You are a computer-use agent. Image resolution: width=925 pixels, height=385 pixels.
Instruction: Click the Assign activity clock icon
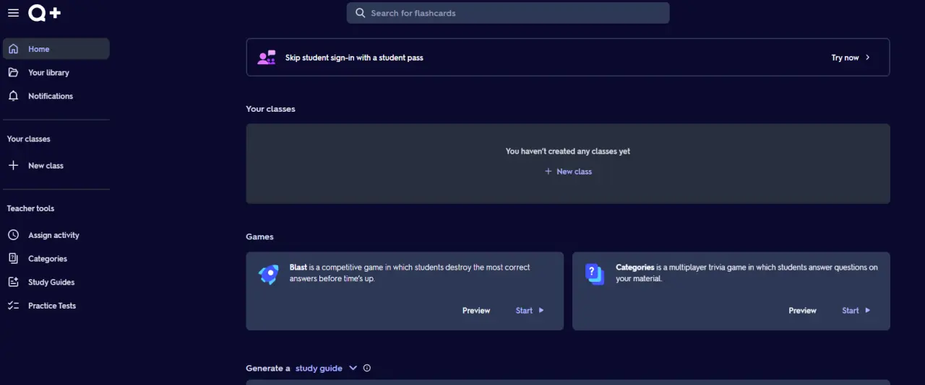pos(13,235)
